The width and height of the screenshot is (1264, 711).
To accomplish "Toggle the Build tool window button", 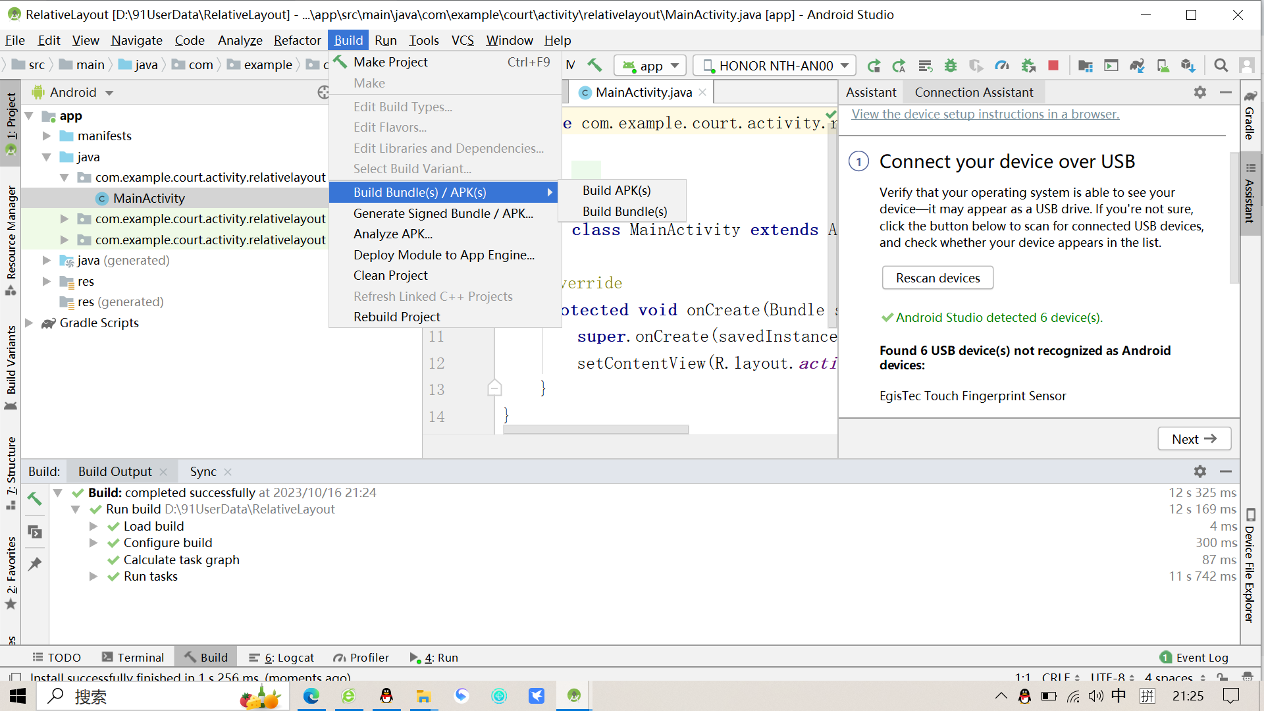I will [x=206, y=657].
